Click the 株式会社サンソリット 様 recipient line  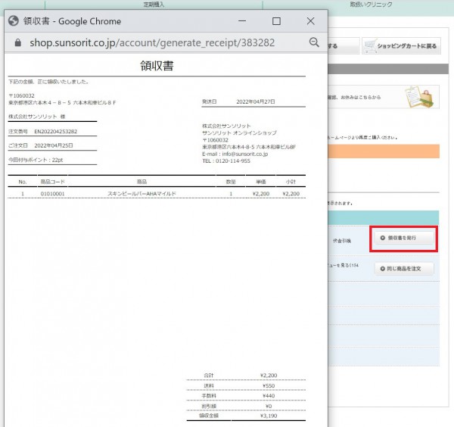pyautogui.click(x=37, y=117)
